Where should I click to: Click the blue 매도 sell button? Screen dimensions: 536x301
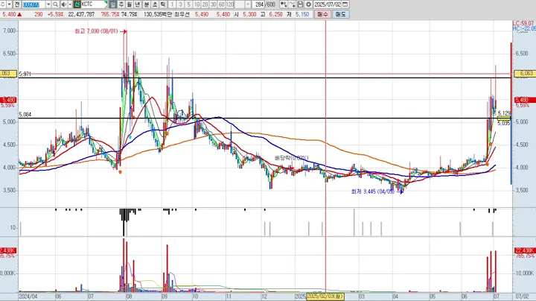[340, 14]
